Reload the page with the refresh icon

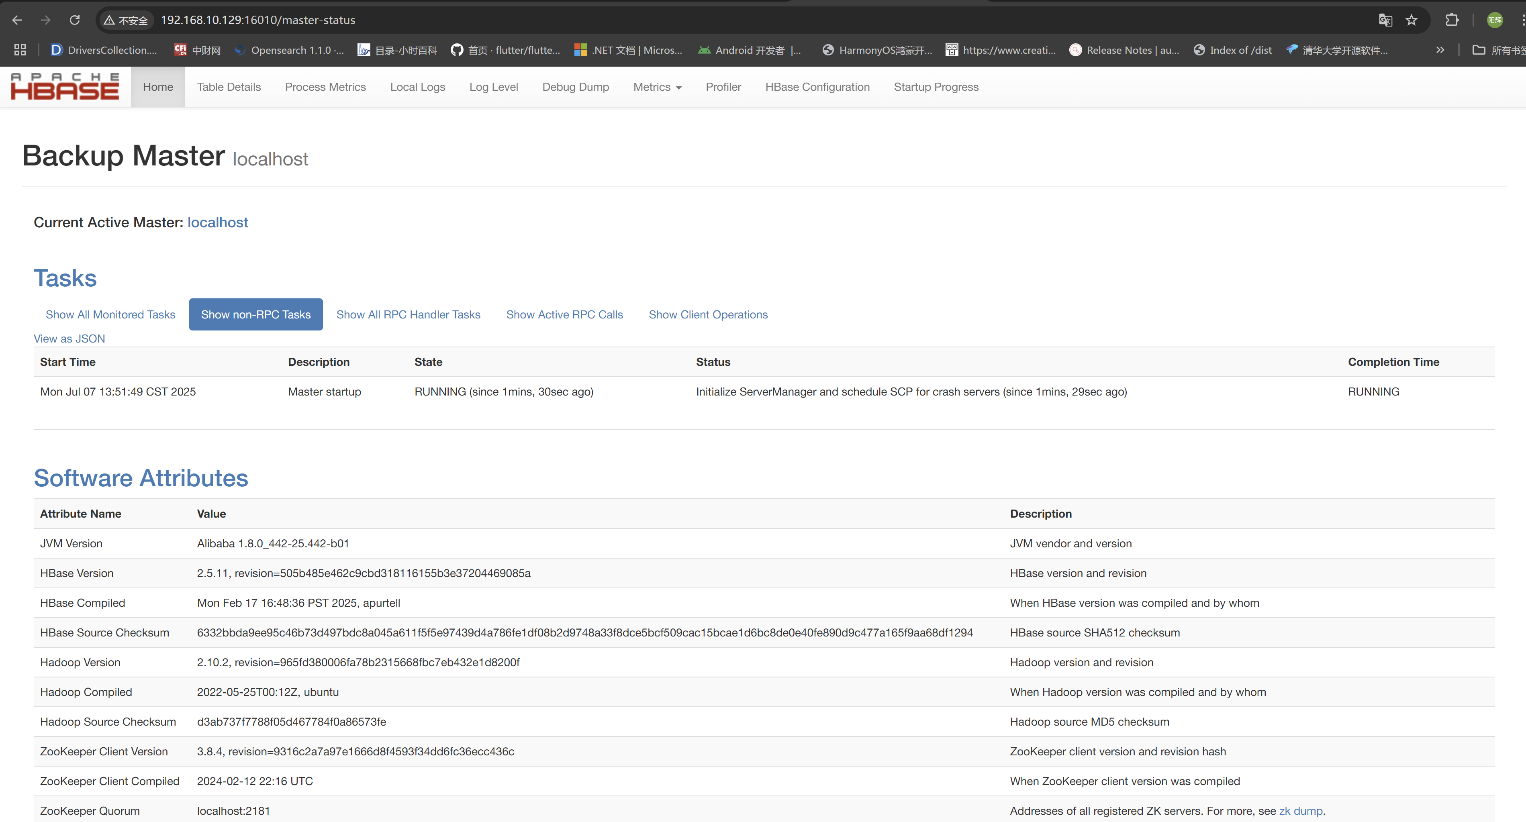tap(75, 20)
